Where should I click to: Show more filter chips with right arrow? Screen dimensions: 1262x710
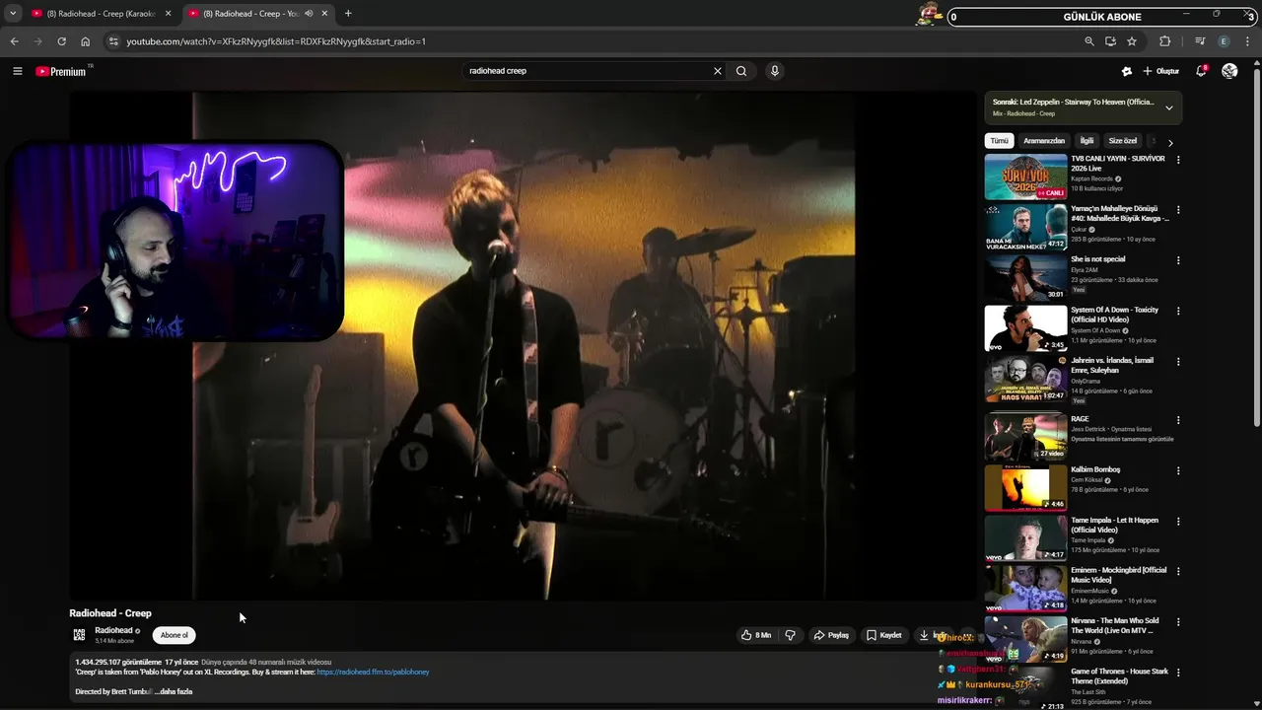click(1170, 142)
